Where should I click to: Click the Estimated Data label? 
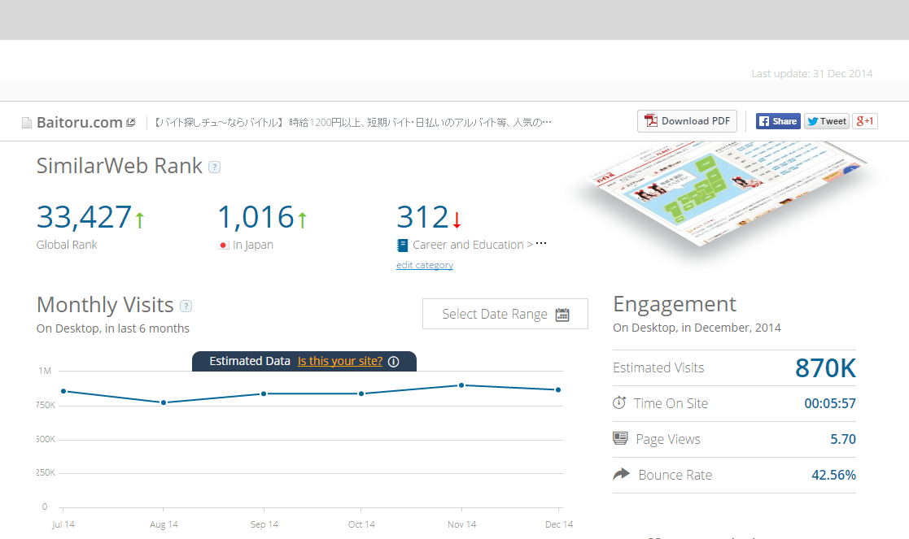pos(249,361)
